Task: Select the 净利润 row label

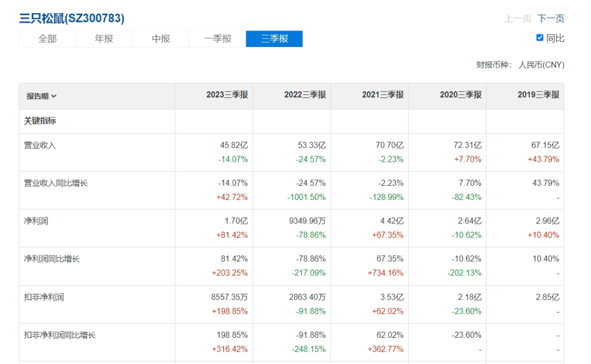Action: tap(36, 221)
